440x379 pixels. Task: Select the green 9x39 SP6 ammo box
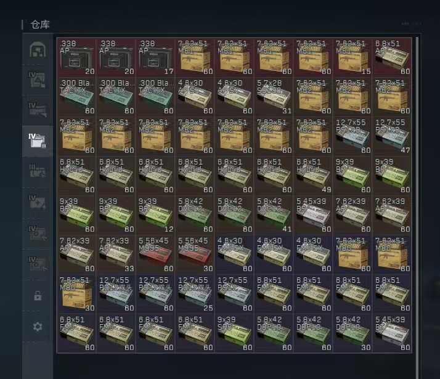pos(234,333)
